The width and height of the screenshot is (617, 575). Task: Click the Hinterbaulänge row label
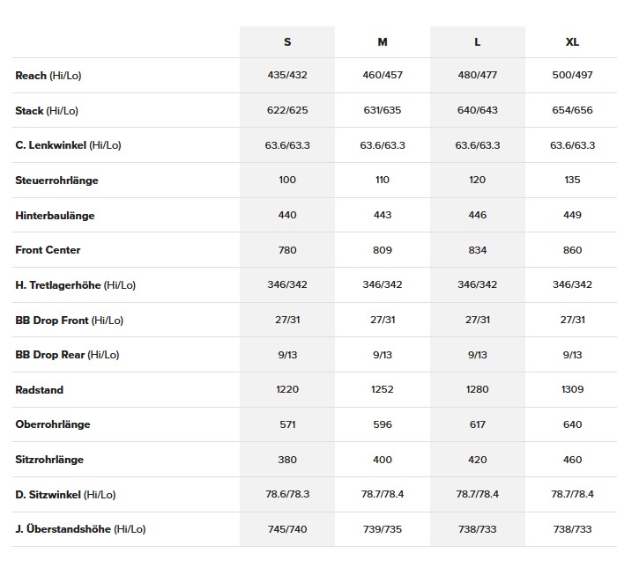pos(55,216)
